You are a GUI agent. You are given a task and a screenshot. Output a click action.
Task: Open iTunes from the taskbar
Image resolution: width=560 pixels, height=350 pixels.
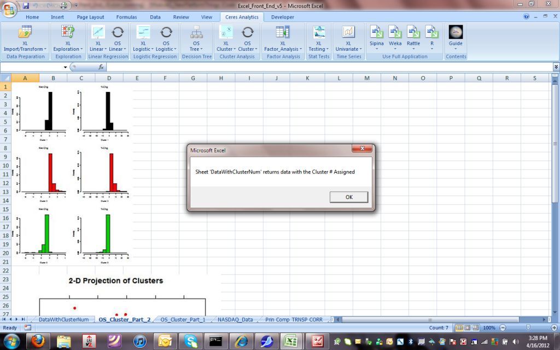(x=139, y=341)
